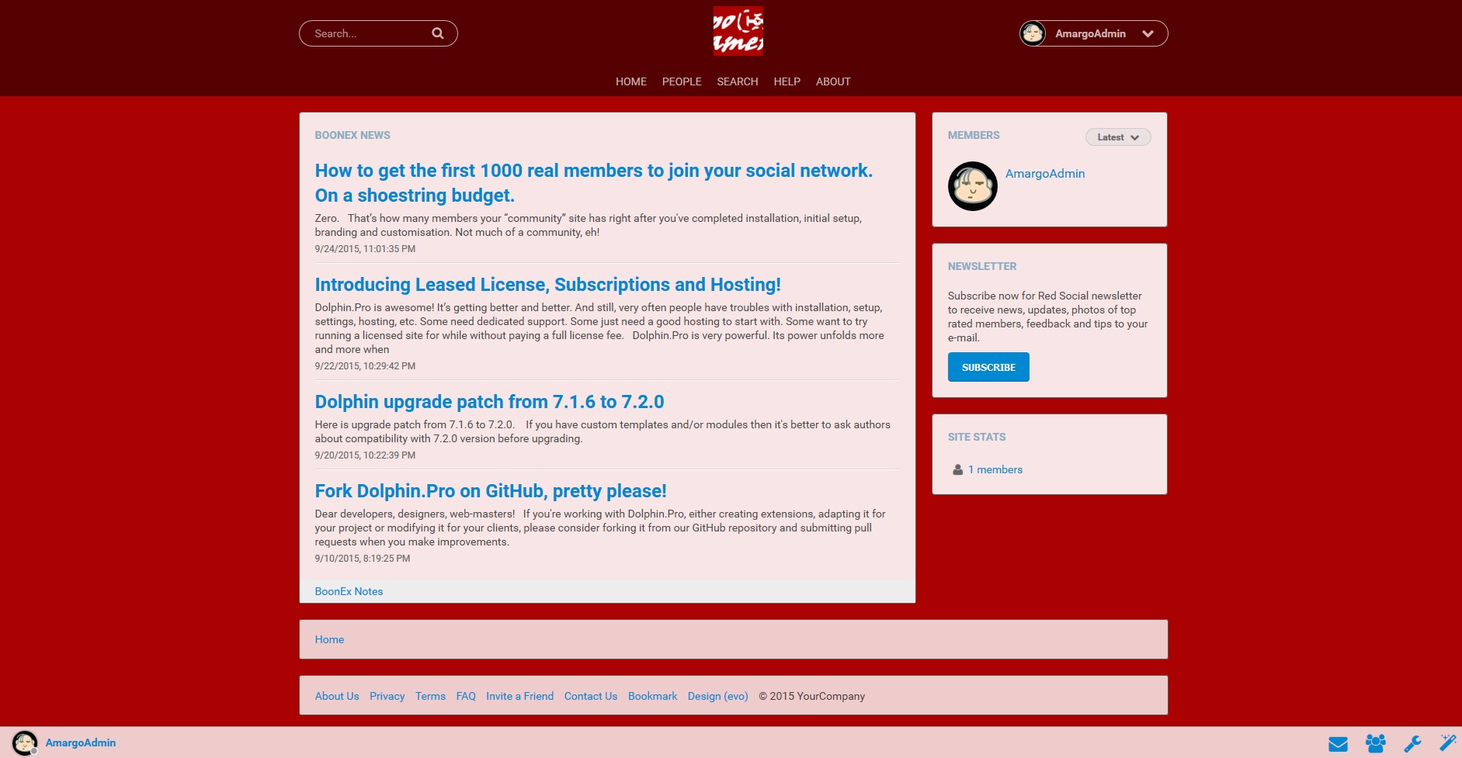Click the search magnifier icon
1462x758 pixels.
(438, 33)
